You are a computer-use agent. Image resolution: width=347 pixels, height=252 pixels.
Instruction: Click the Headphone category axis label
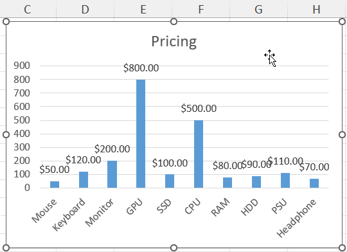click(296, 218)
